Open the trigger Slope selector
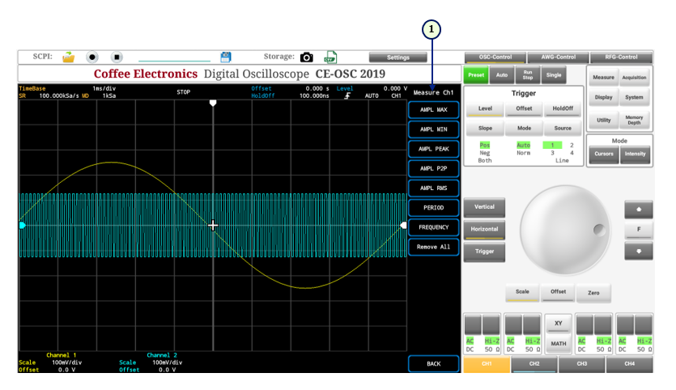Viewport: 676px width, 390px height. [x=485, y=128]
